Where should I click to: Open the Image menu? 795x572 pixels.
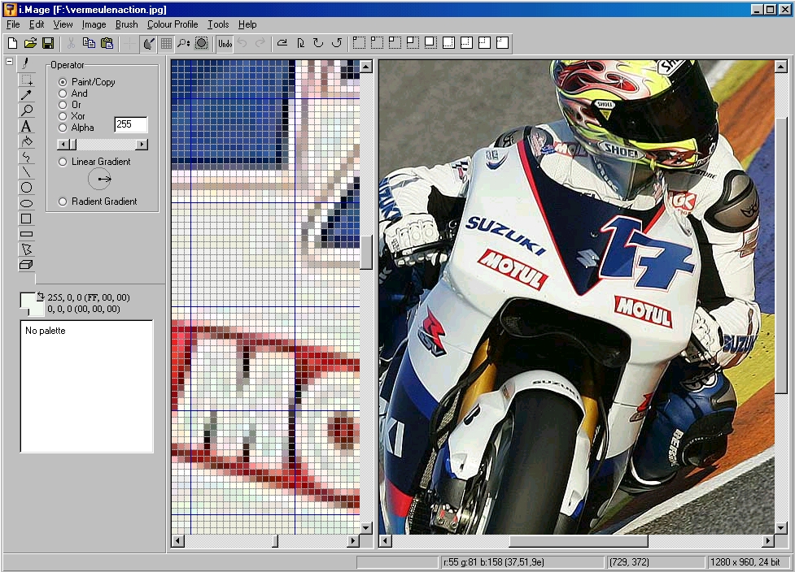tap(94, 24)
